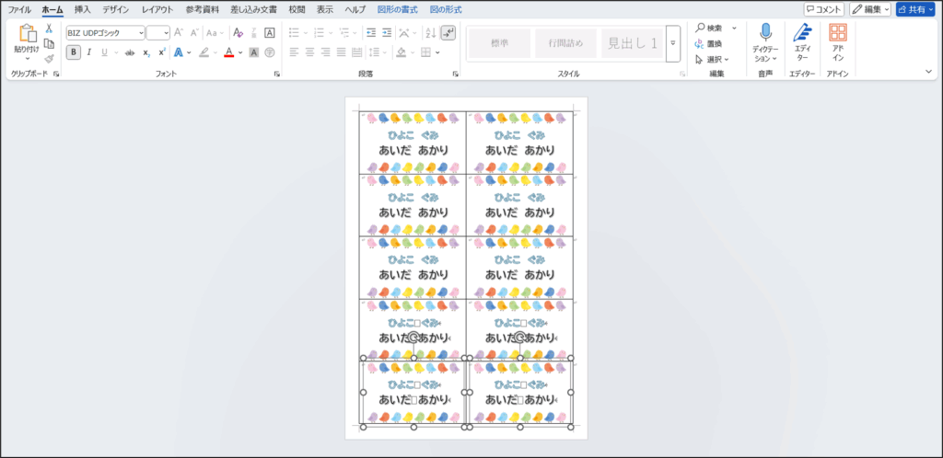Click the 共有 share button
Image resolution: width=943 pixels, height=458 pixels.
[915, 9]
